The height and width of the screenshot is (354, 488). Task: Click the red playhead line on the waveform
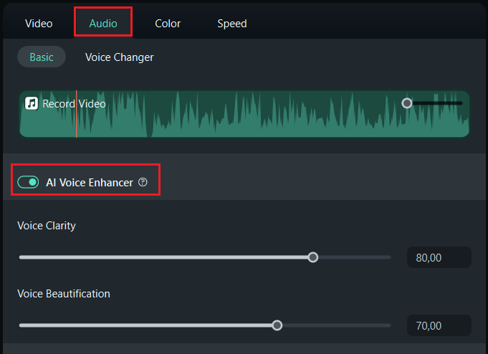76,122
